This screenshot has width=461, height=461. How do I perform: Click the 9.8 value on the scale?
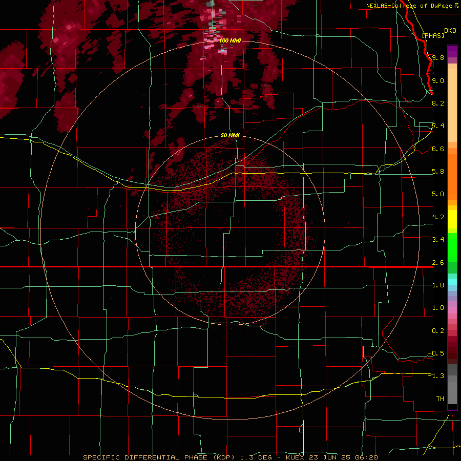click(438, 57)
